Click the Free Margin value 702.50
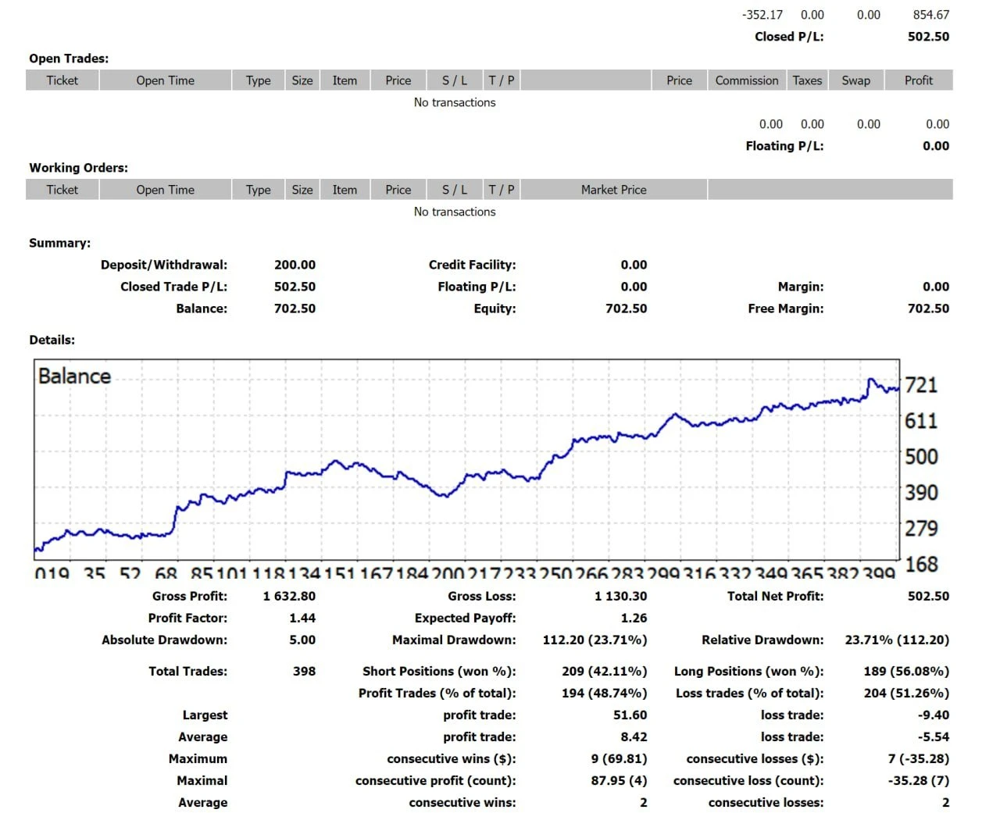Screen dimensions: 1000x813 [x=928, y=308]
